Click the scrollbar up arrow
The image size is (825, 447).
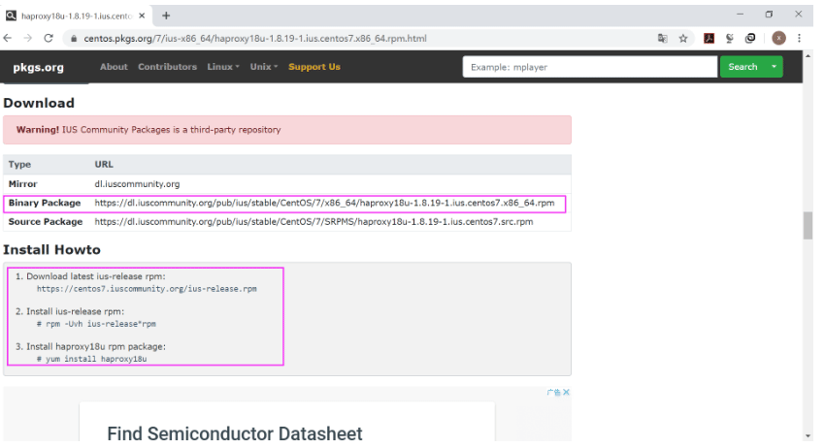point(808,55)
